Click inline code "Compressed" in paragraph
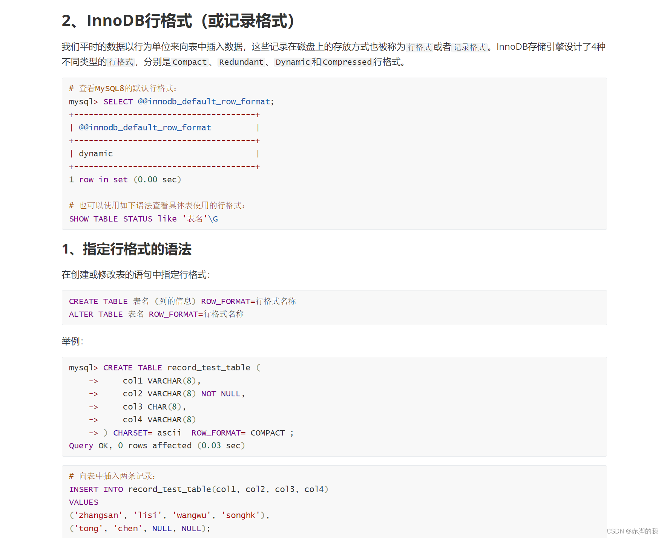This screenshot has height=538, width=664. (347, 62)
